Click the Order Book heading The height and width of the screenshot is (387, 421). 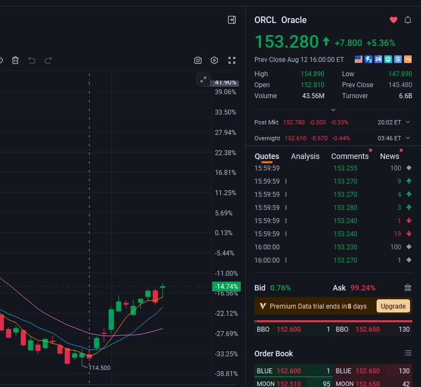[274, 354]
